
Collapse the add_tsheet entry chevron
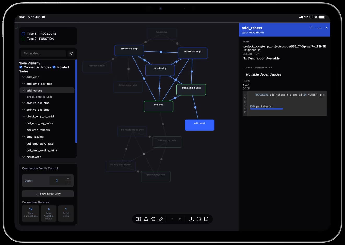coord(24,90)
